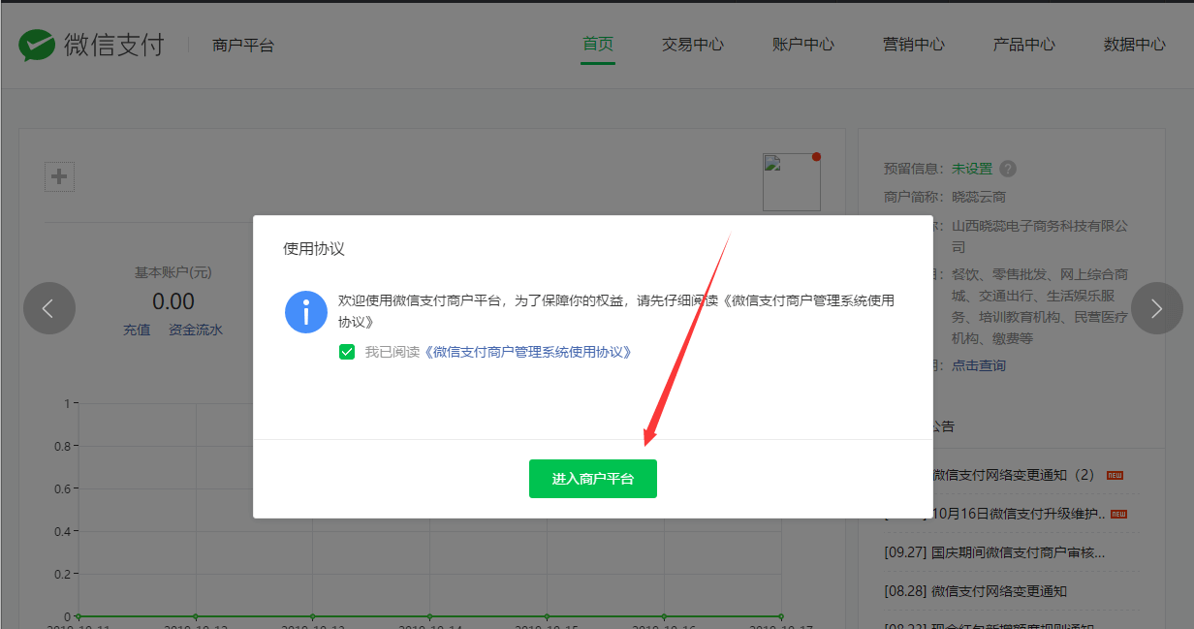
Task: Click the WeChat Pay logo icon
Action: [x=37, y=45]
